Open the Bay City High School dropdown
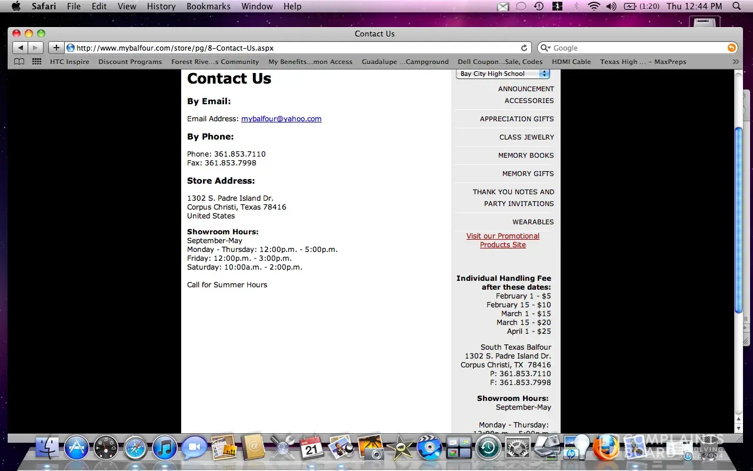Screen dimensions: 753x471 [x=502, y=74]
